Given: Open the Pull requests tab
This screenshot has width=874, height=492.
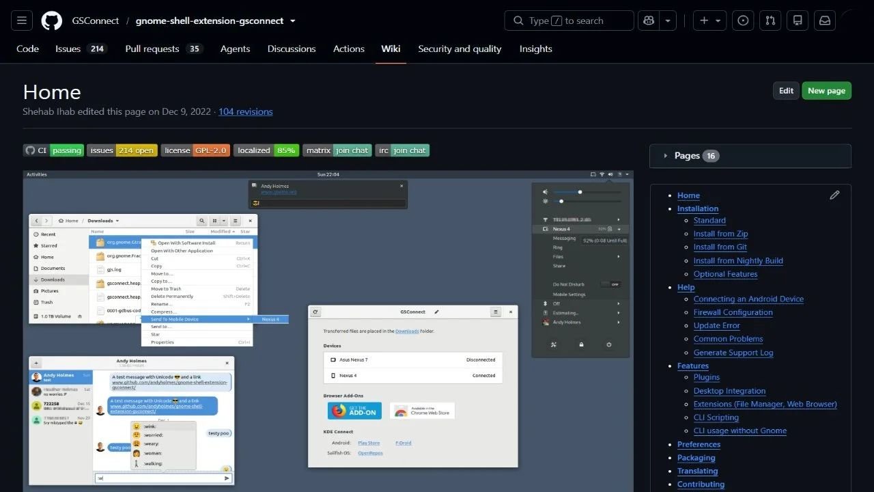Looking at the screenshot, I should point(164,49).
